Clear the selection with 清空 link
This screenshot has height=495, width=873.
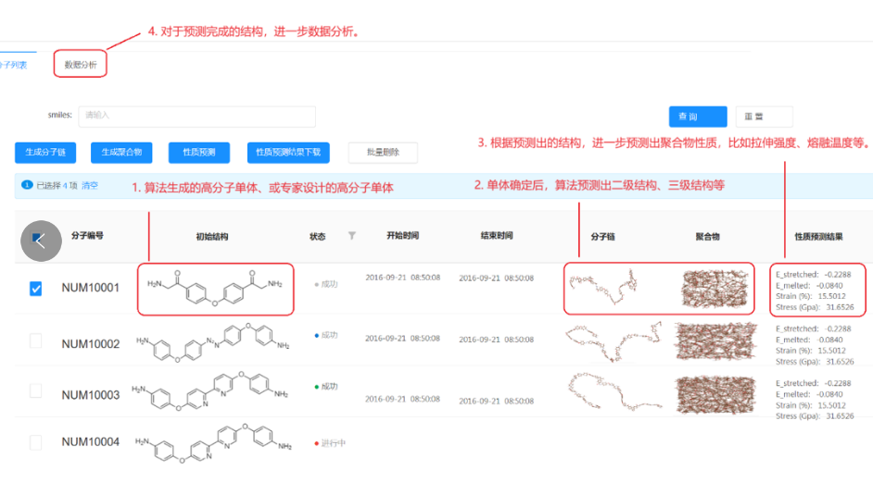90,186
